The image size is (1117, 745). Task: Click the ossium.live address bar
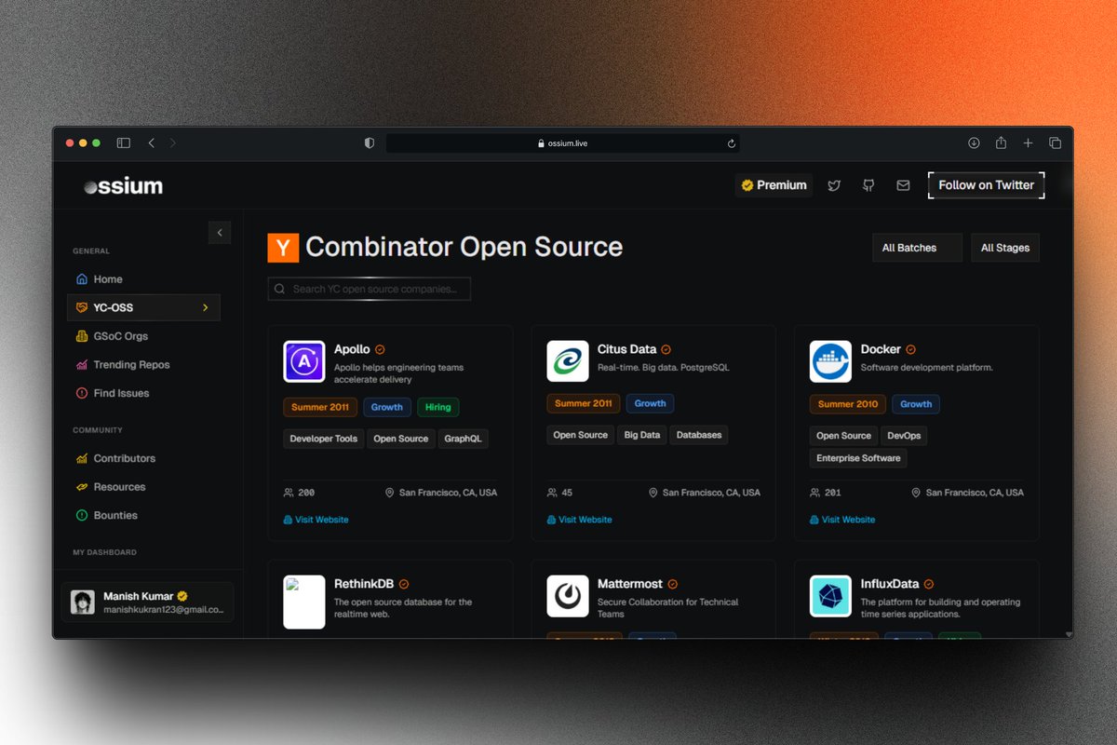click(x=562, y=143)
